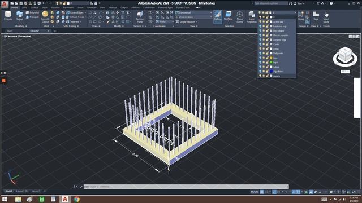Switch to the Surface ribbon tab
Screen dimensions: 362x203
[35, 7]
